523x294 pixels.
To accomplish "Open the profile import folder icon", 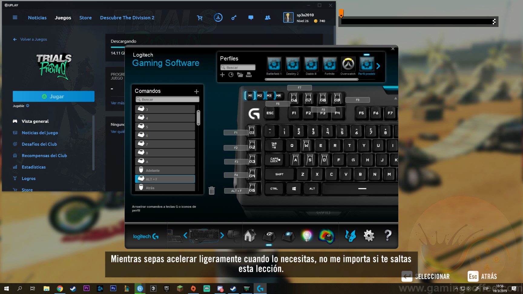I will [x=240, y=75].
